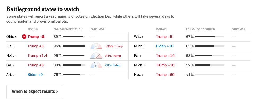Click the red checkmark icon beside Ohio
Screen dimensions: 257x101
24,37
